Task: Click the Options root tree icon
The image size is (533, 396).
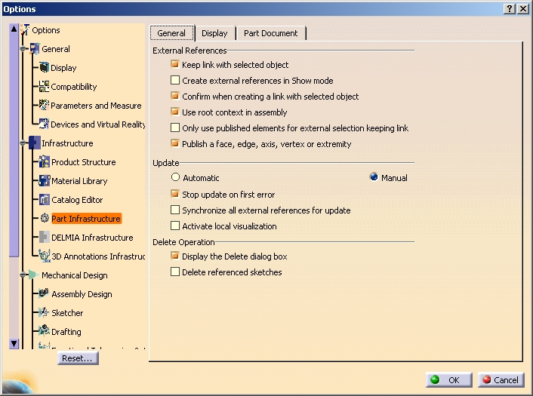Action: click(25, 30)
